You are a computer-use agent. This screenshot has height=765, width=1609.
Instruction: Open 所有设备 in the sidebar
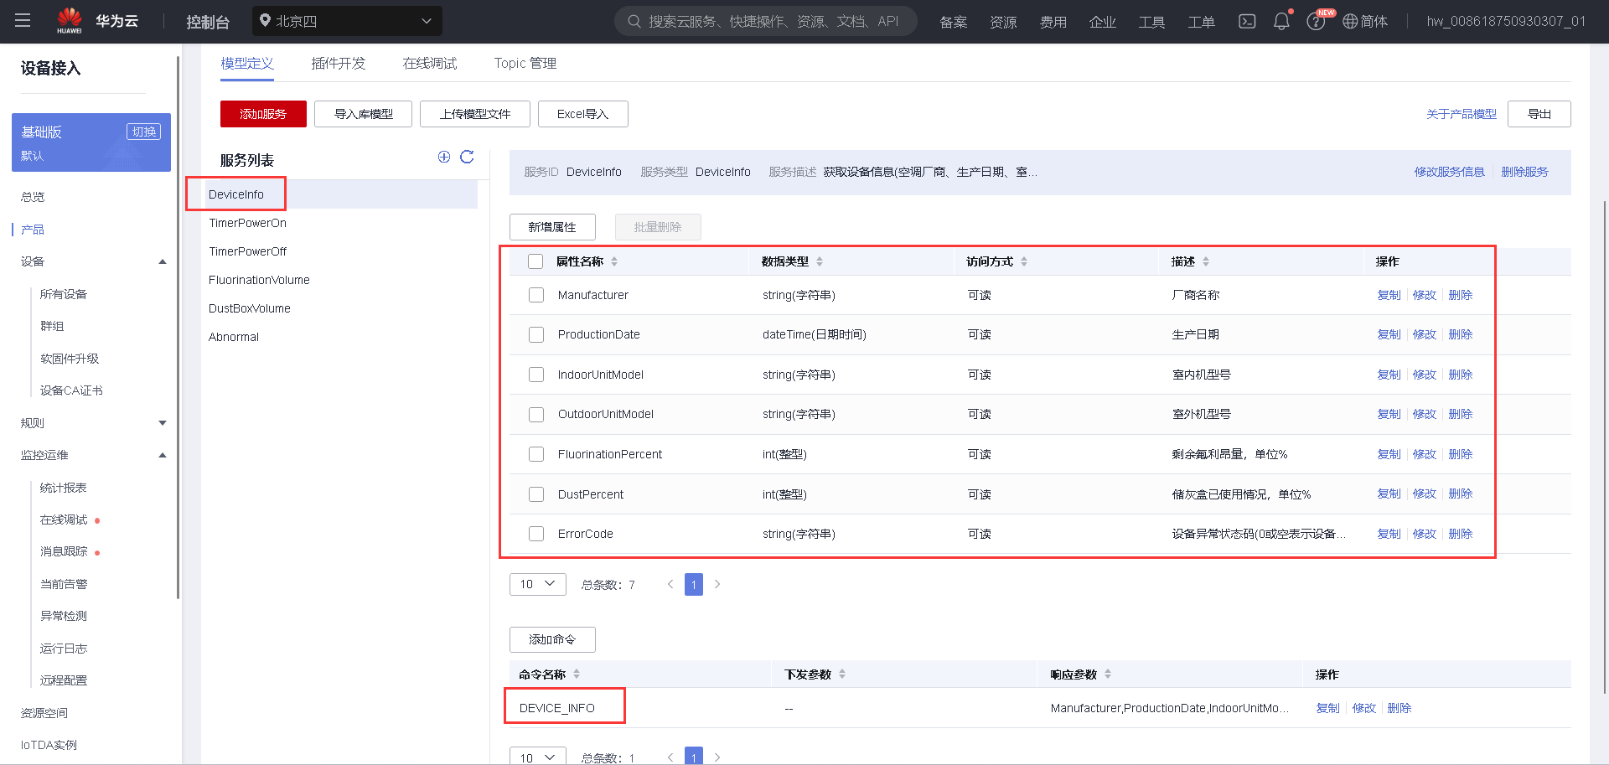(64, 294)
